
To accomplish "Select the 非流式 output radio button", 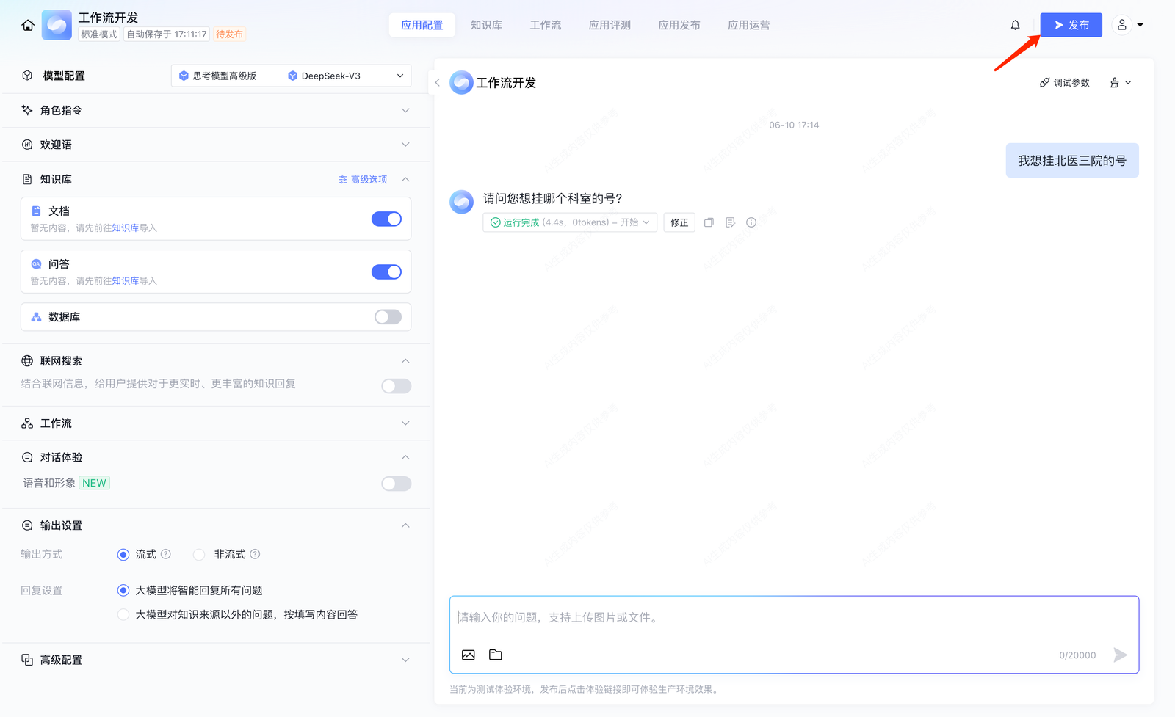I will pos(199,555).
